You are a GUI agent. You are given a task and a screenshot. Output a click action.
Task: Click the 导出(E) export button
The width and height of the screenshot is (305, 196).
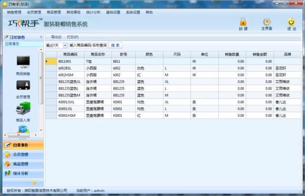coord(56,37)
